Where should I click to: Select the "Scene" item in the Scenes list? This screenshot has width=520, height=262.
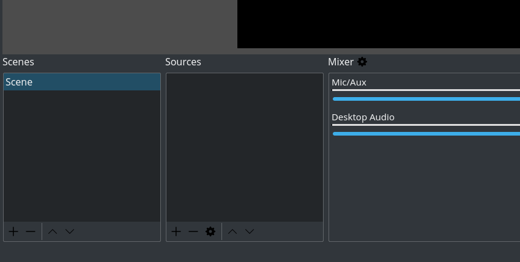point(81,82)
